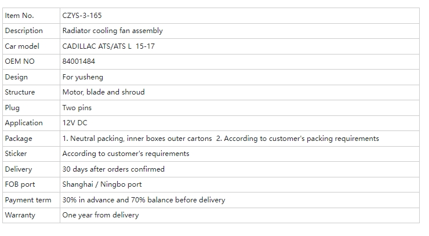
Task: Click the Neutral packing package description
Action: (x=220, y=139)
